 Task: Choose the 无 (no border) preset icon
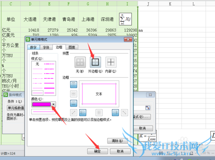(80, 62)
